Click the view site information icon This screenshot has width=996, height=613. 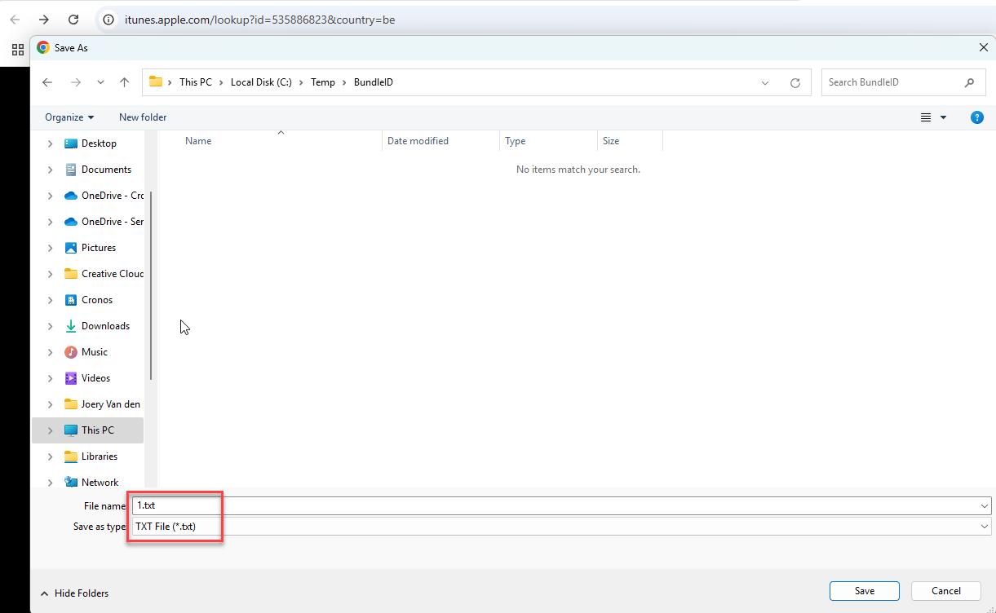click(108, 20)
